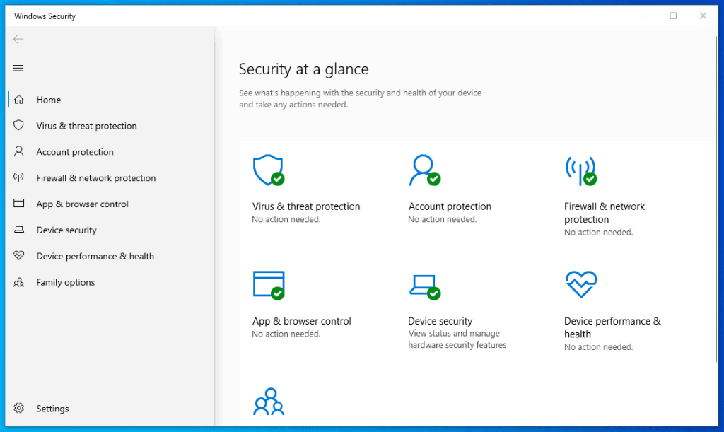Viewport: 724px width, 432px height.
Task: Click the window icon beside sidebar App & browser control
Action: pos(19,204)
